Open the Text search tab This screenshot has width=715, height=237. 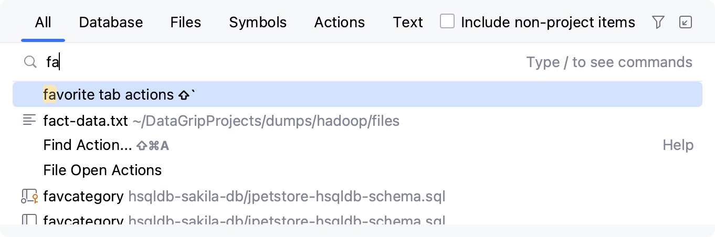pyautogui.click(x=408, y=23)
